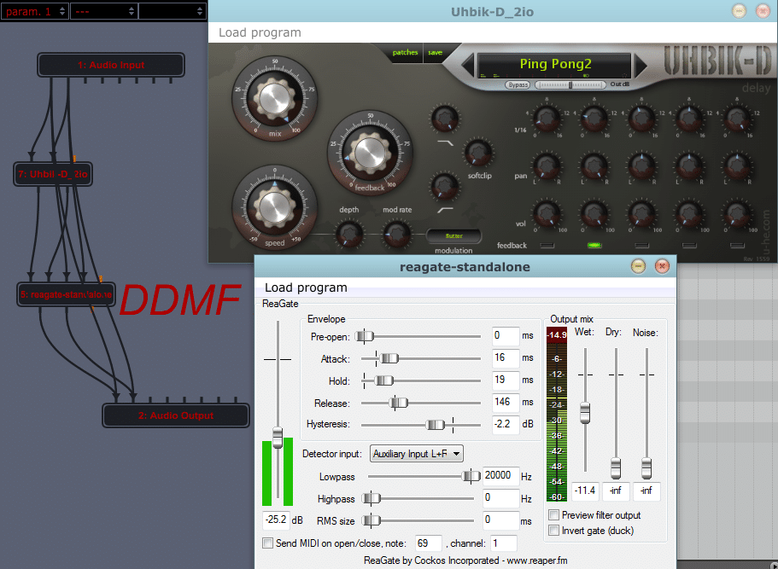Click the first tap 1/16 time knob
Screen dimensions: 778x569
point(547,119)
